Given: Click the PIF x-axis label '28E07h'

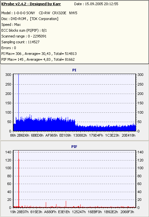Looking at the screenshot, I should coord(23,212).
